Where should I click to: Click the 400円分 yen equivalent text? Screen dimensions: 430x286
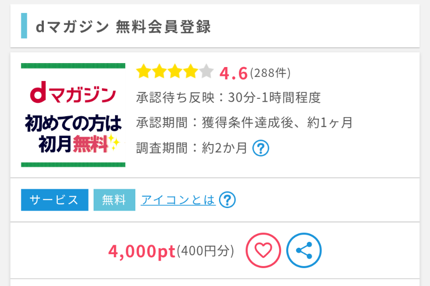pos(205,251)
